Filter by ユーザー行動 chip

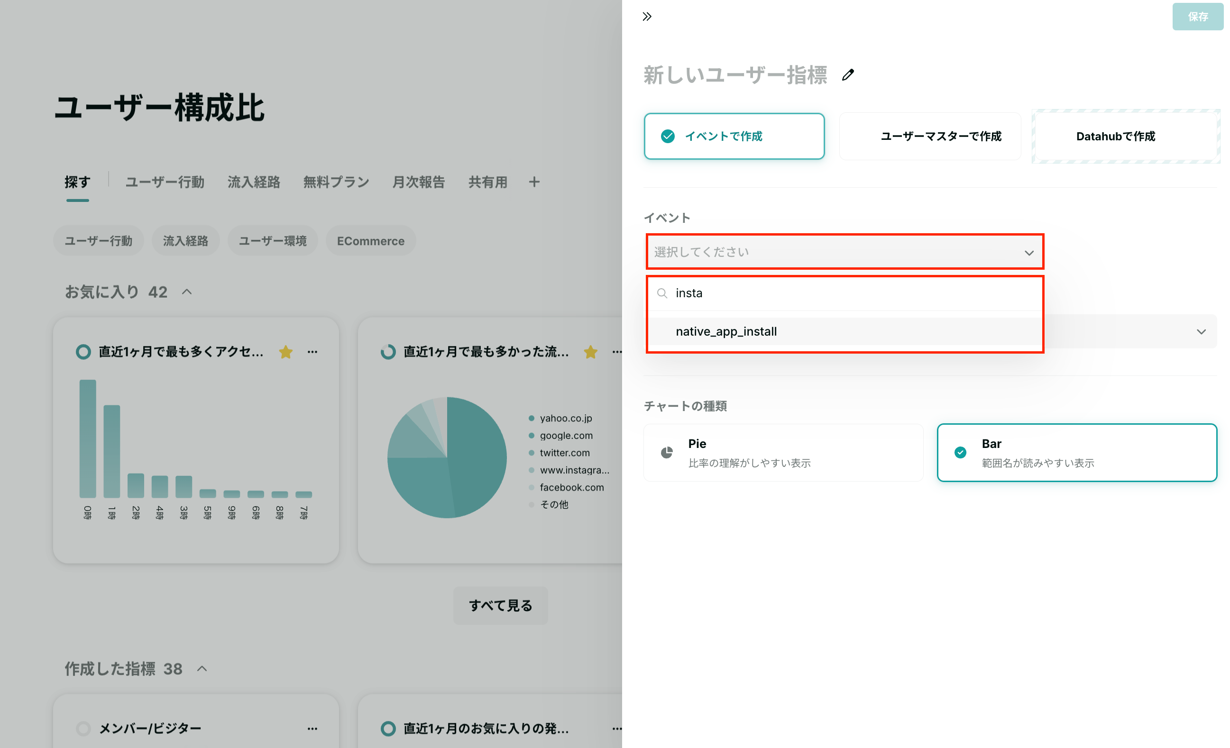tap(98, 241)
